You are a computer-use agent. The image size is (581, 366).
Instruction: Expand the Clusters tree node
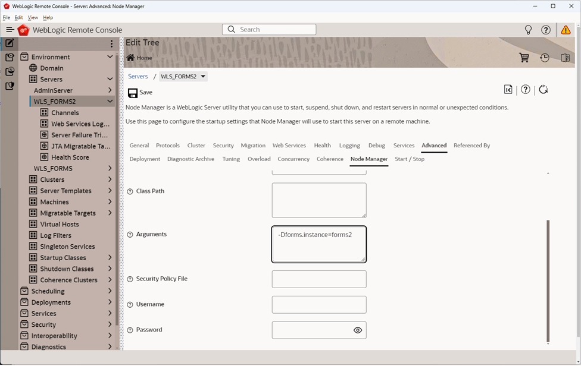110,179
